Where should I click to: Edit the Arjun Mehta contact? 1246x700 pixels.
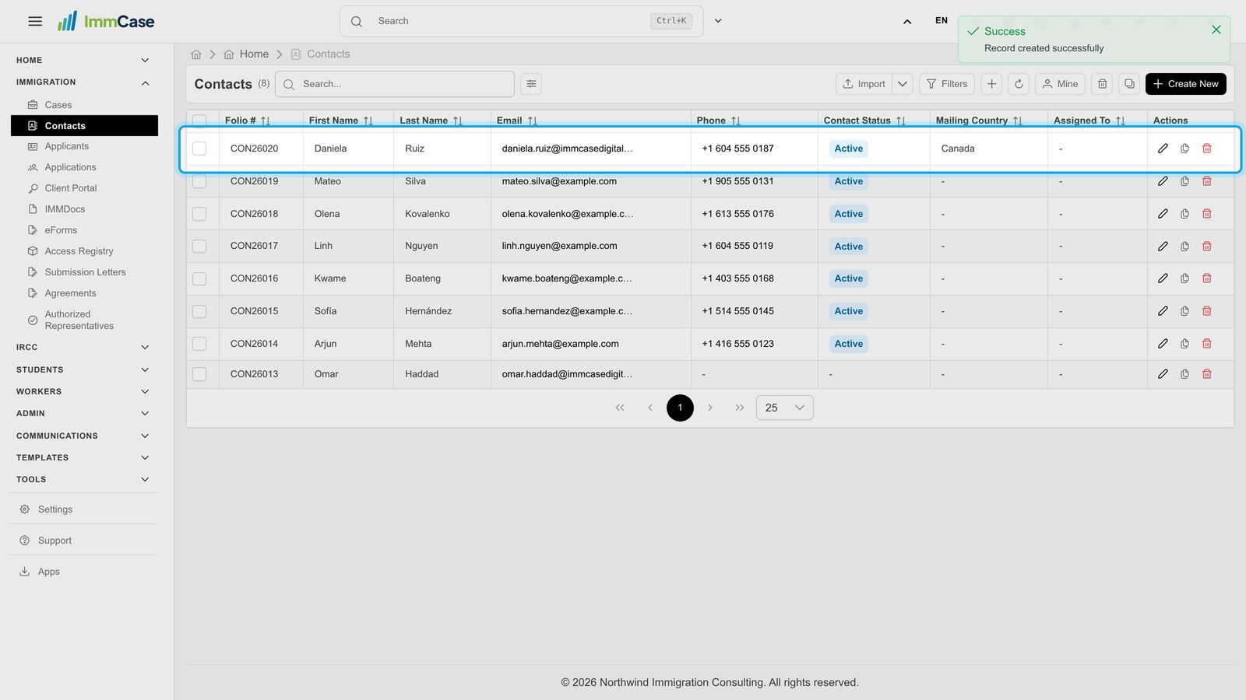tap(1163, 344)
